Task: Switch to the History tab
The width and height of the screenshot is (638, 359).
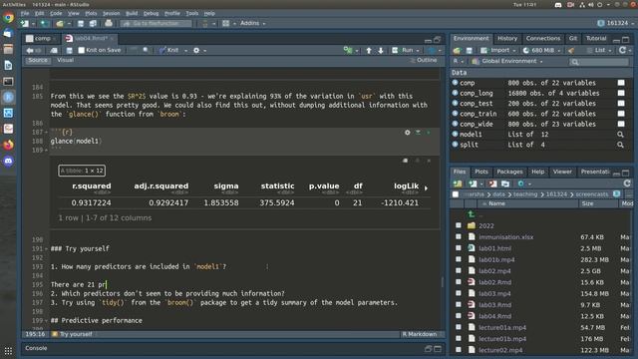Action: coord(507,38)
